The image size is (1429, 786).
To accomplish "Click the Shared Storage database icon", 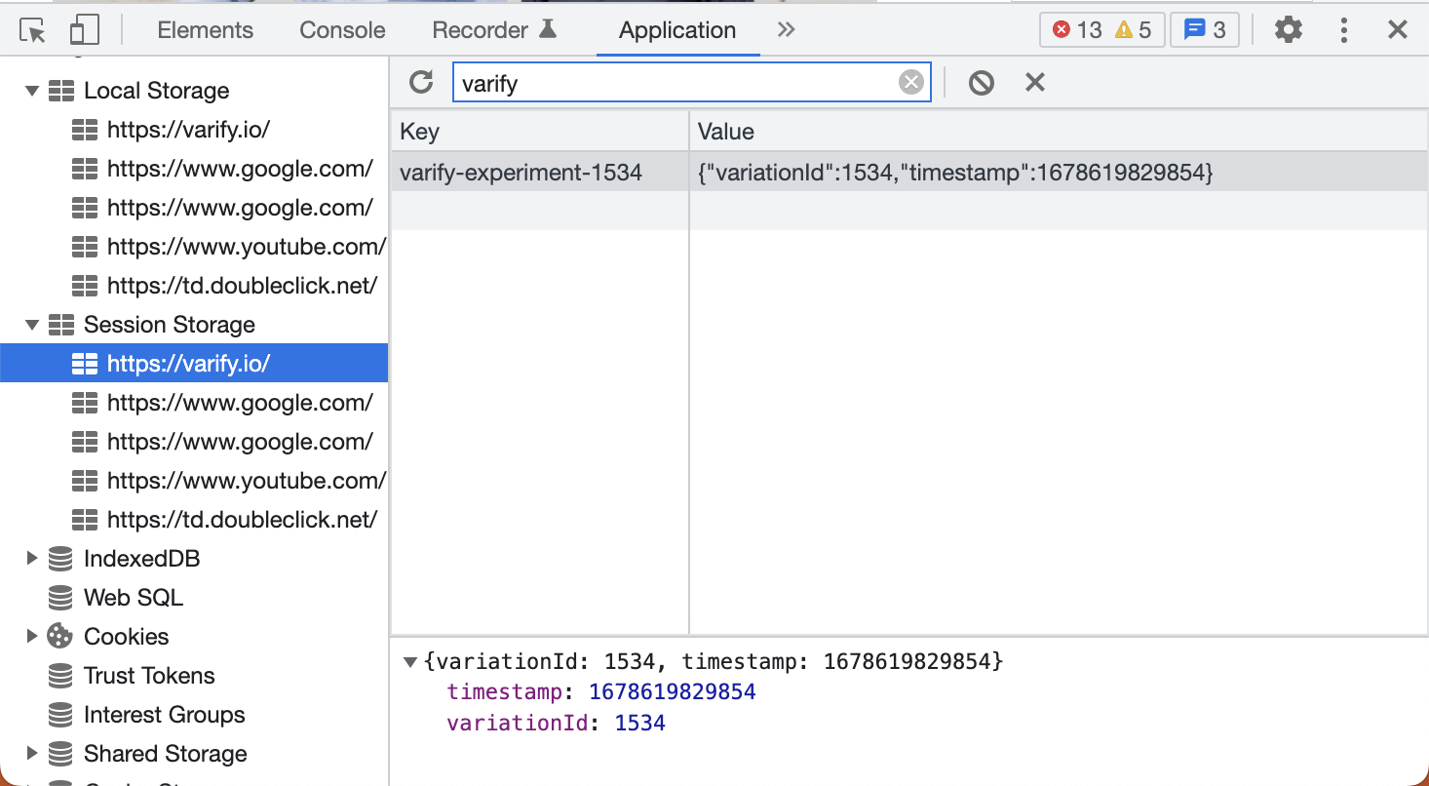I will 60,754.
